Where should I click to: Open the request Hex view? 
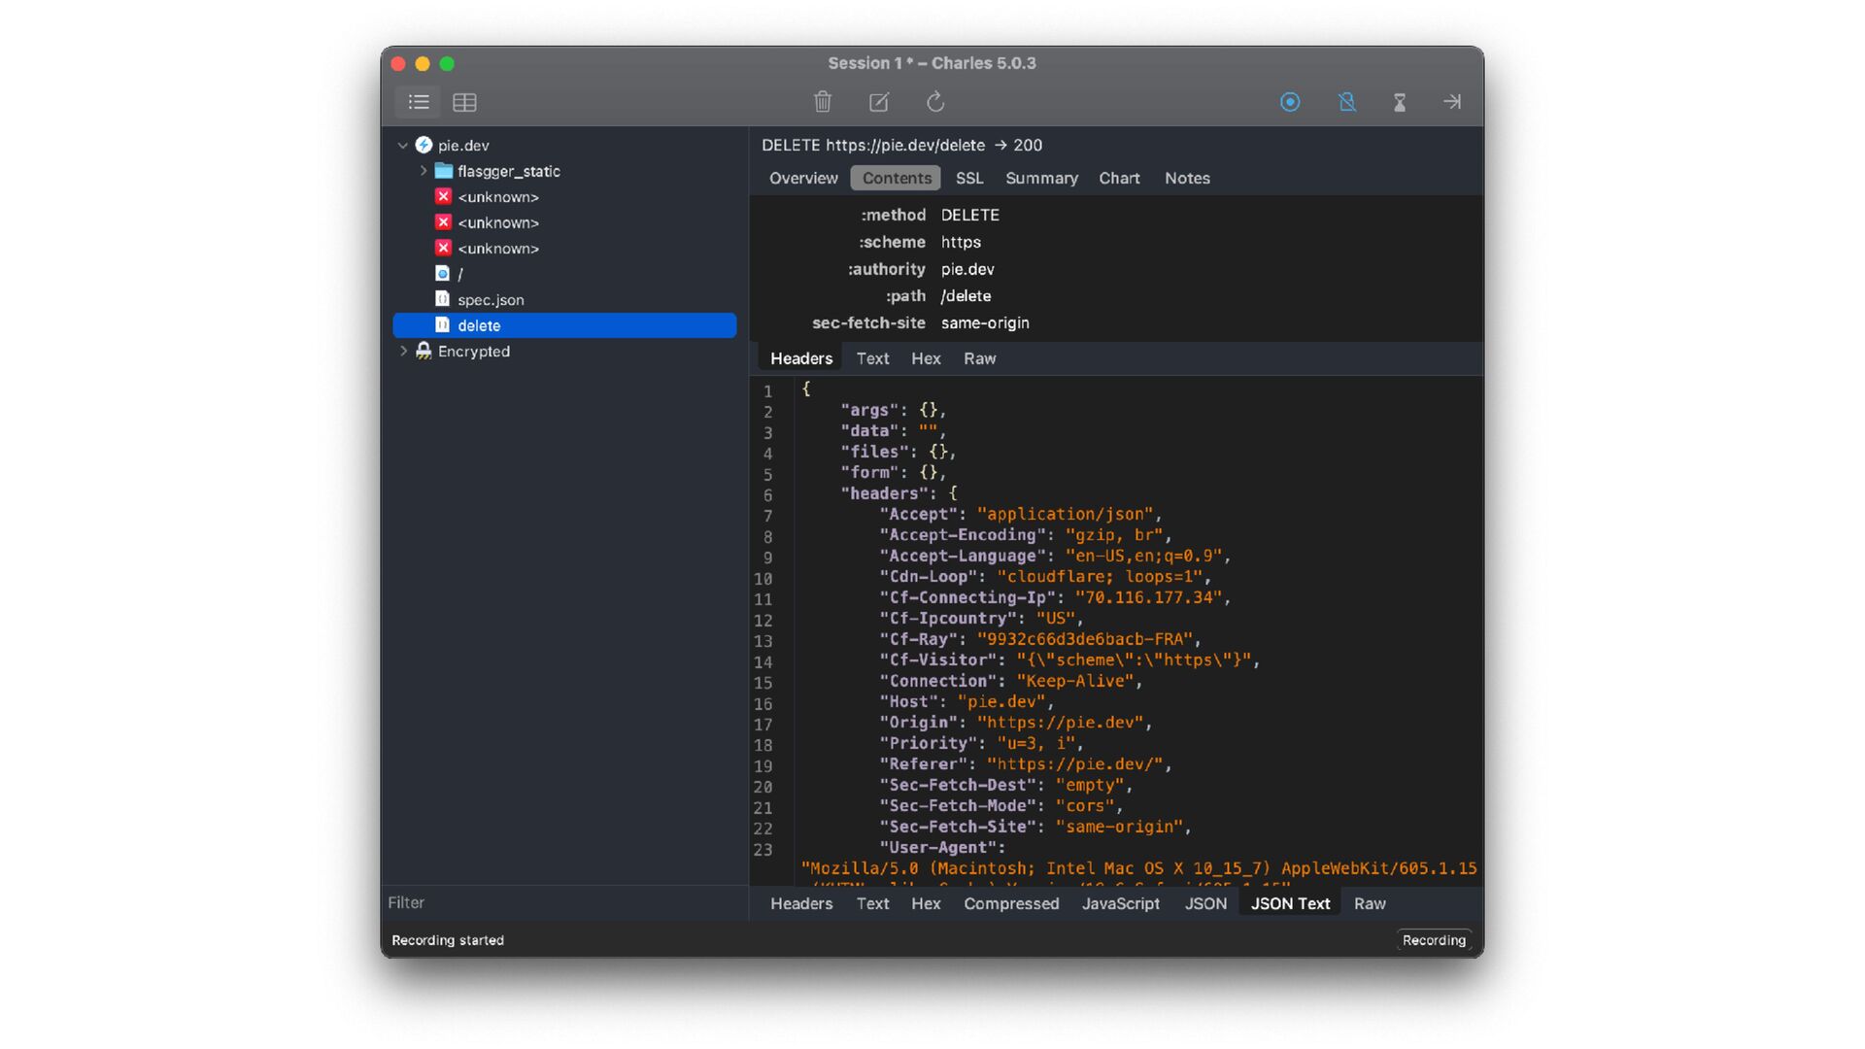(x=926, y=358)
